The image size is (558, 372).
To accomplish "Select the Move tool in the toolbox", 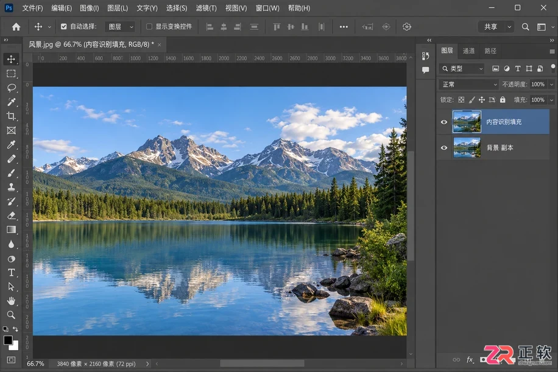I will 11,59.
